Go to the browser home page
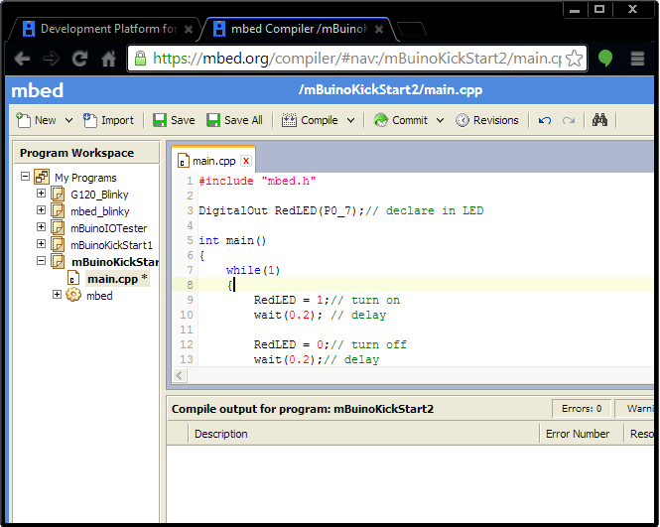 pyautogui.click(x=108, y=59)
